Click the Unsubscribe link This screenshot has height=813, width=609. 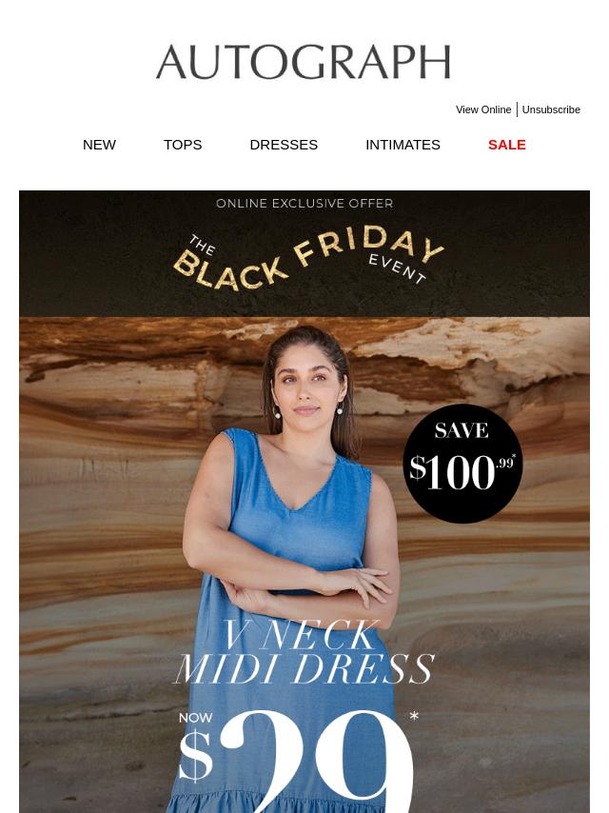551,109
